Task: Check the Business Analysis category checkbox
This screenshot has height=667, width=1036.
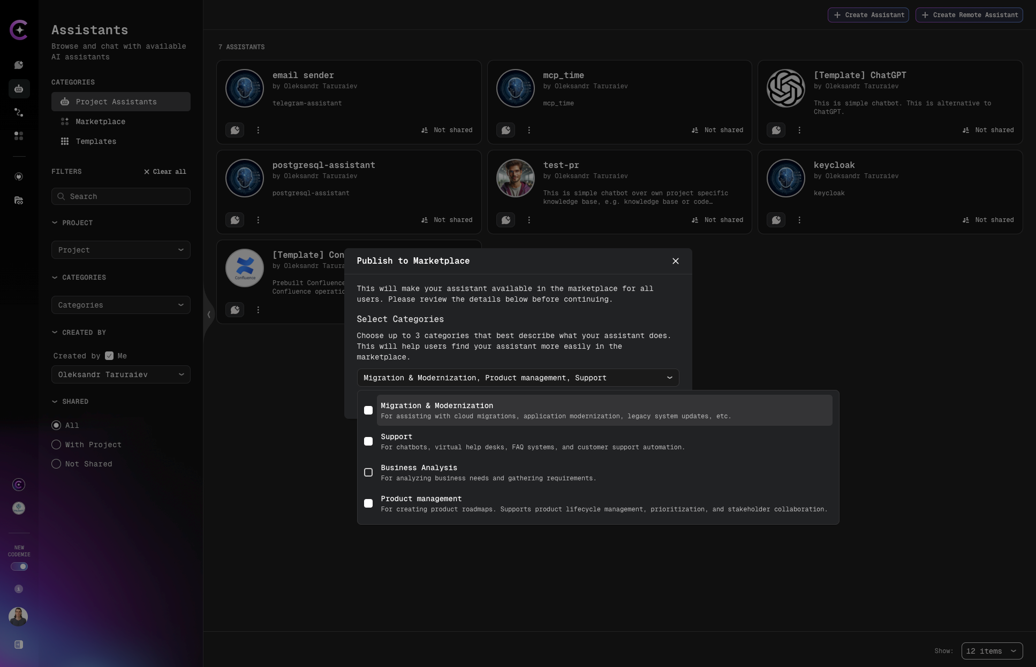Action: (x=368, y=472)
